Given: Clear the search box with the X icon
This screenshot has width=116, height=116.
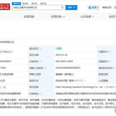Looking at the screenshot, I should click(x=62, y=7).
